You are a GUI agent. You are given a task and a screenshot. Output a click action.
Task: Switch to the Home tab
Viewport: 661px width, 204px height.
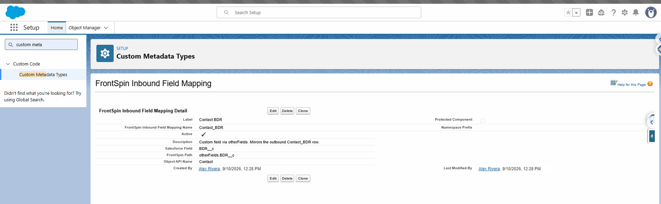point(57,28)
